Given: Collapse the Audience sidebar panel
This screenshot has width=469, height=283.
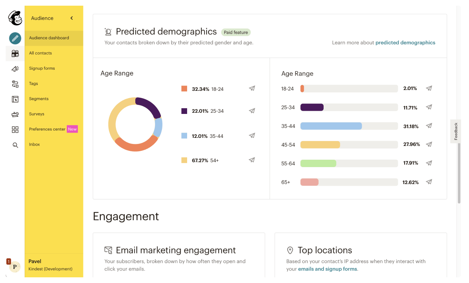Looking at the screenshot, I should click(x=71, y=18).
